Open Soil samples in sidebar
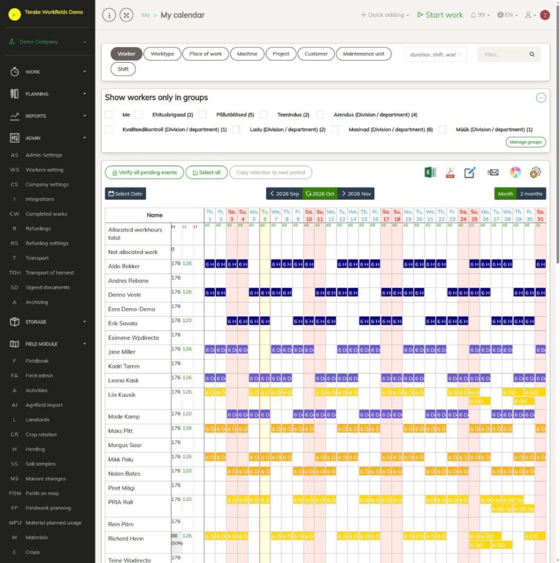The image size is (560, 563). (41, 464)
